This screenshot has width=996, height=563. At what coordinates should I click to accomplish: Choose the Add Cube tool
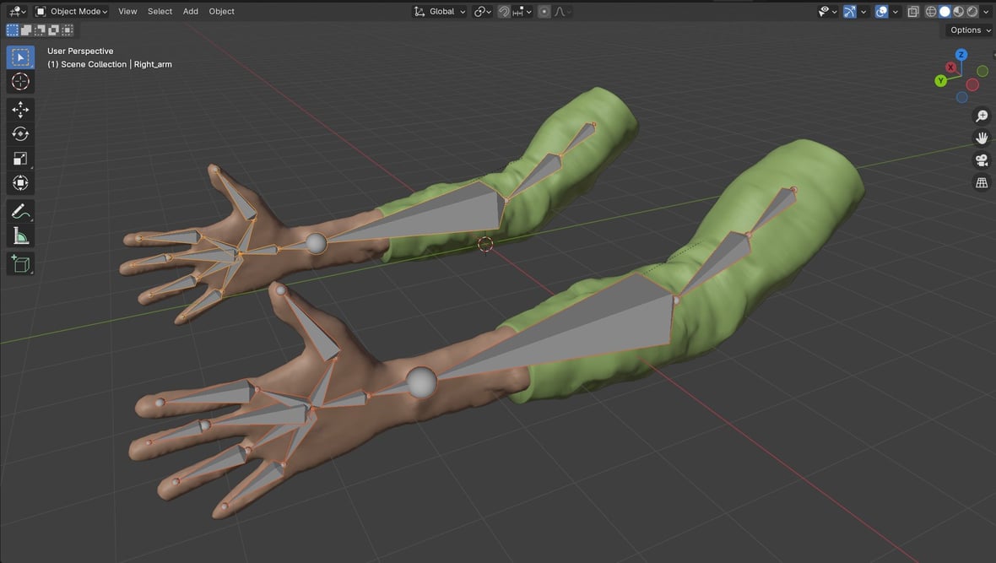coord(20,263)
